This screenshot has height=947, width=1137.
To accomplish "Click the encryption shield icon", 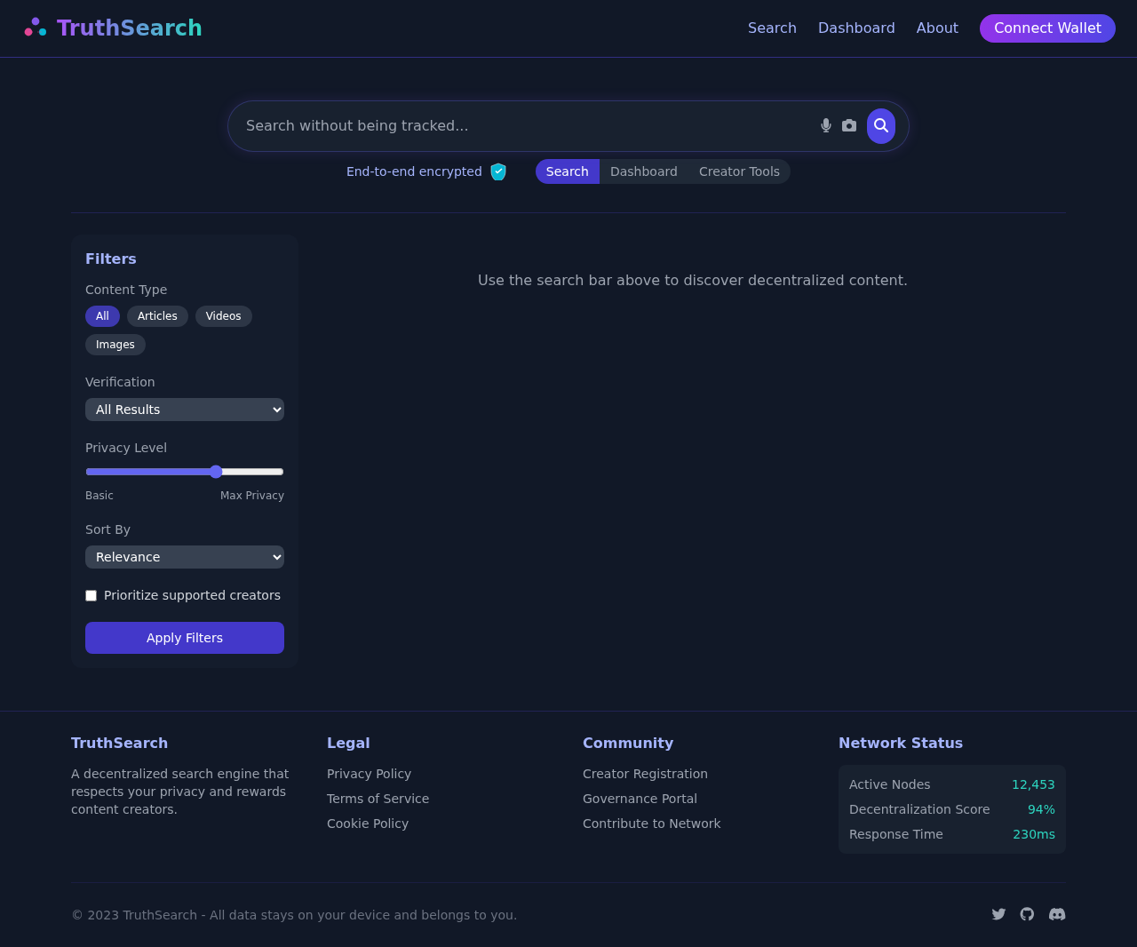I will pos(498,171).
